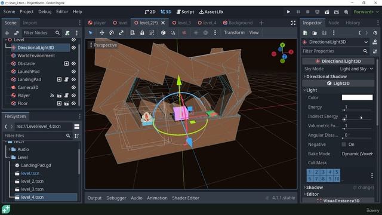Toggle visibility of Floor node
The width and height of the screenshot is (382, 215).
pos(73,103)
